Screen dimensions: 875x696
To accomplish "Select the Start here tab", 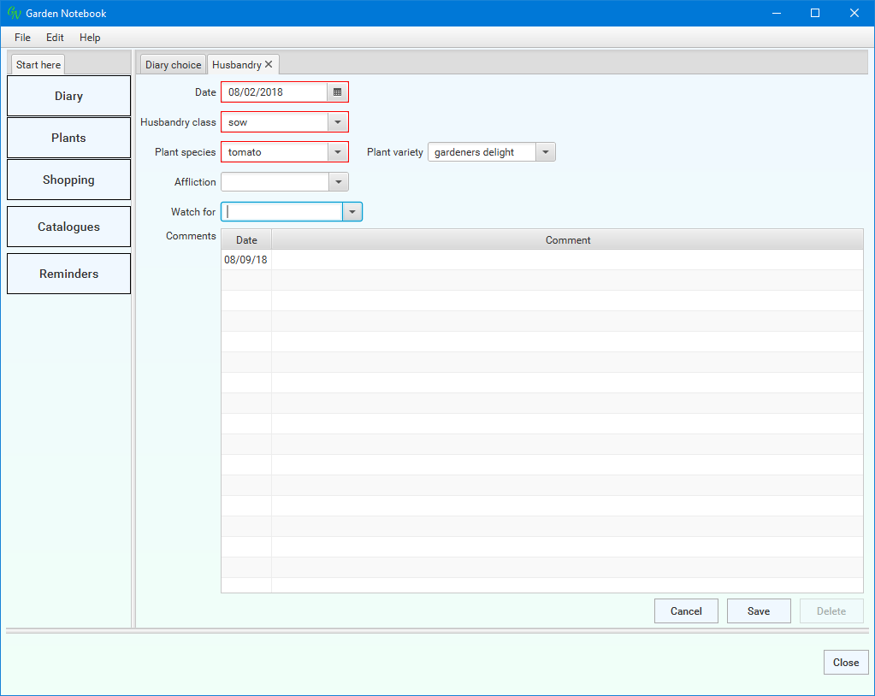I will [38, 65].
